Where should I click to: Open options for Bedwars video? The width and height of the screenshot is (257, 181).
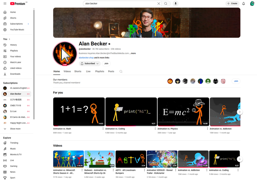[113, 170]
